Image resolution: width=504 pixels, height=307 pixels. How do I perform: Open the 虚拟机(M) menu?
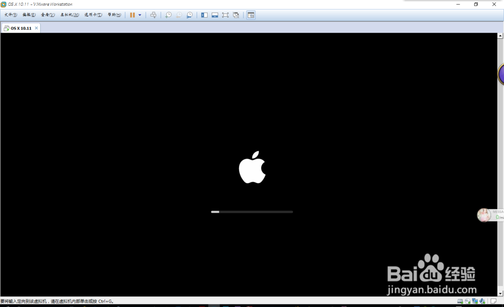point(70,15)
